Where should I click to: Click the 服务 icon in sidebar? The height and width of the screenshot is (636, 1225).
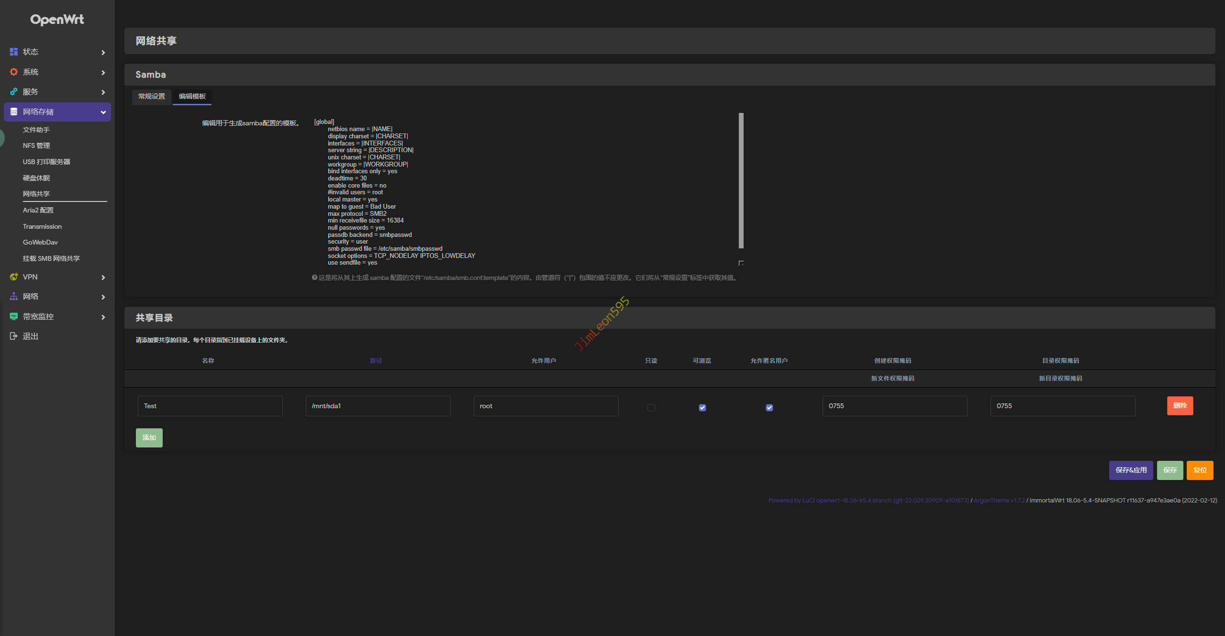click(x=14, y=91)
